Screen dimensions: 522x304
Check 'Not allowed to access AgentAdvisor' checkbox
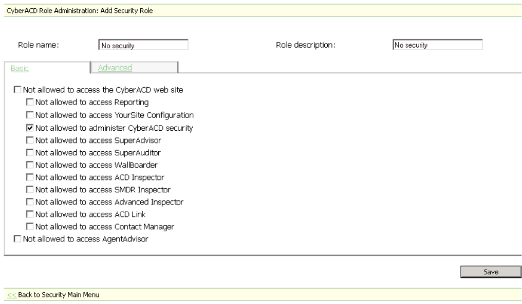(x=18, y=239)
